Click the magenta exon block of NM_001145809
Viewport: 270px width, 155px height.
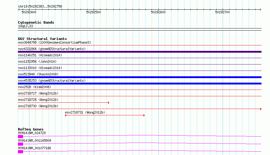point(21,144)
